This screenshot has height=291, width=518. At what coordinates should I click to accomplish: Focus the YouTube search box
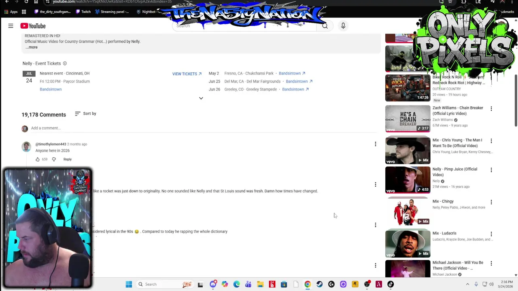click(x=245, y=26)
